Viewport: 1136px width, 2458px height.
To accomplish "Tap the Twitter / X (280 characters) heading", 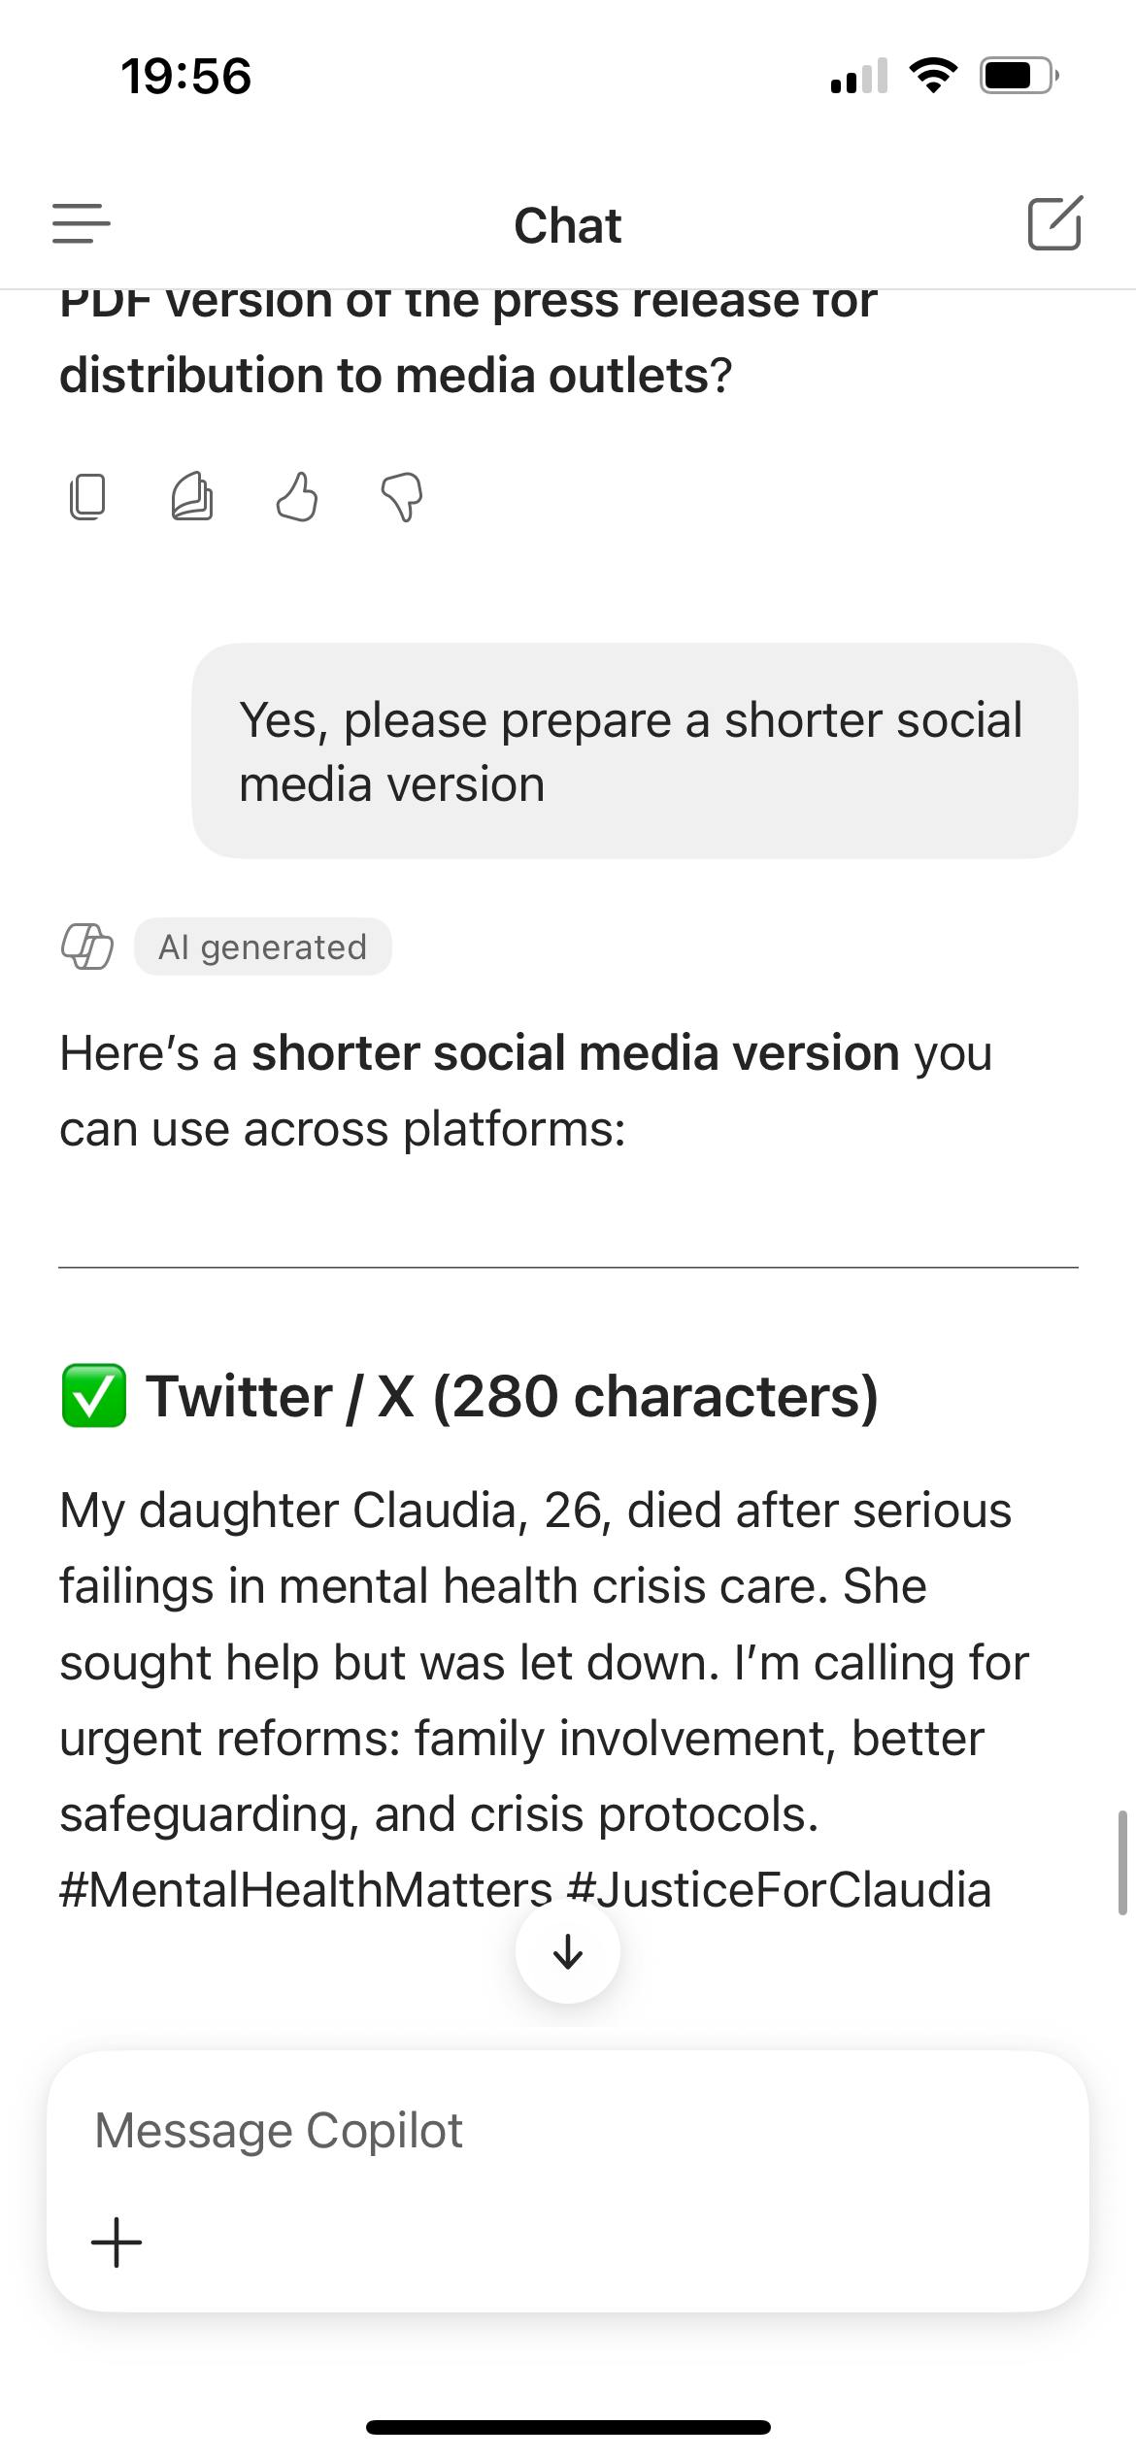I will [512, 1396].
